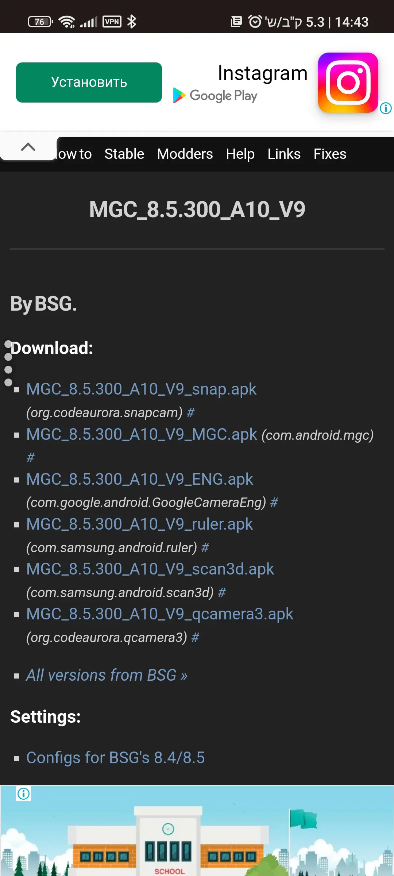The image size is (394, 876).
Task: Tap the school building ad banner
Action: pos(197,836)
